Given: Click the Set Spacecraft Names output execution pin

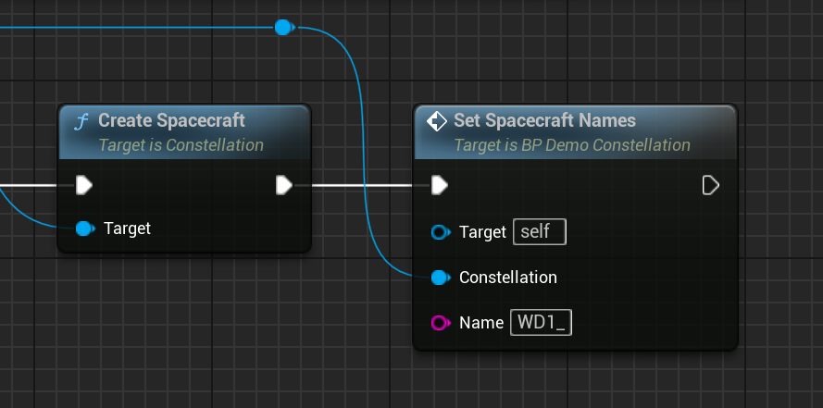Looking at the screenshot, I should [710, 185].
